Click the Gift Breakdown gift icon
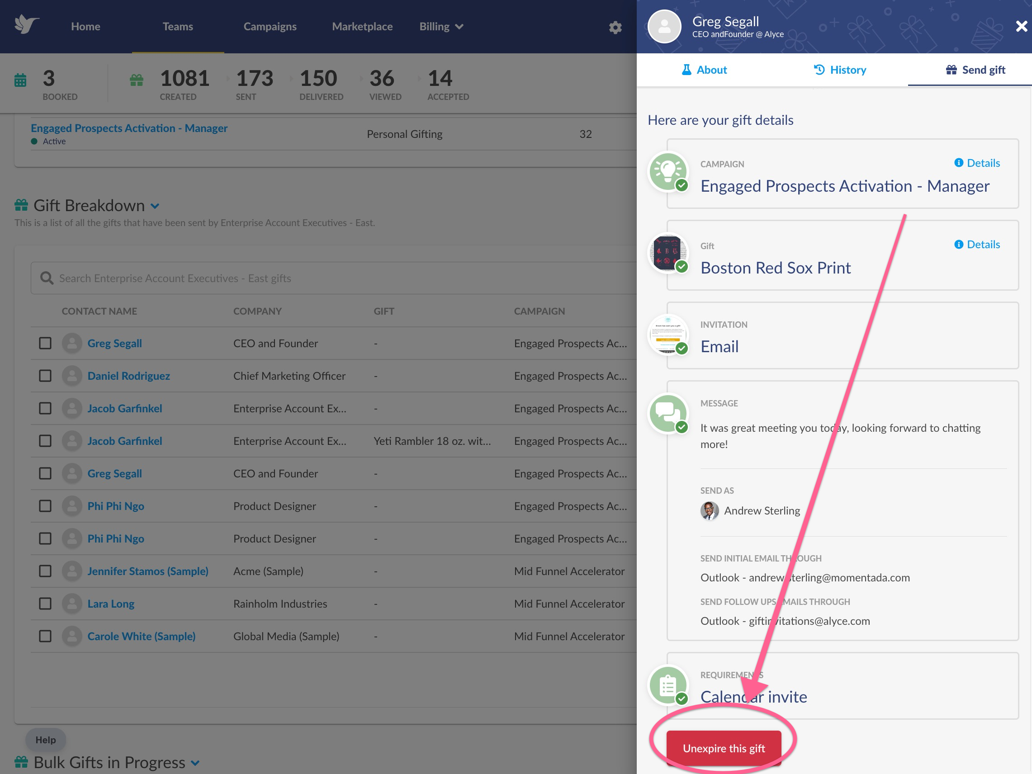The width and height of the screenshot is (1032, 774). point(21,205)
